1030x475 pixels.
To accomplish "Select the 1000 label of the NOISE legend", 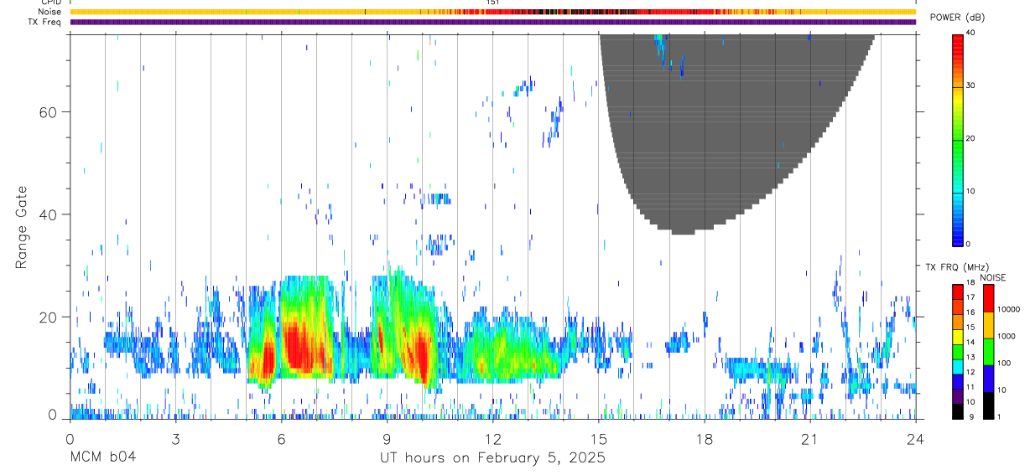I will (1007, 336).
